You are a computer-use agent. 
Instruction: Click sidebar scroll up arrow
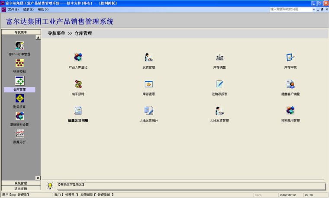tap(38, 38)
